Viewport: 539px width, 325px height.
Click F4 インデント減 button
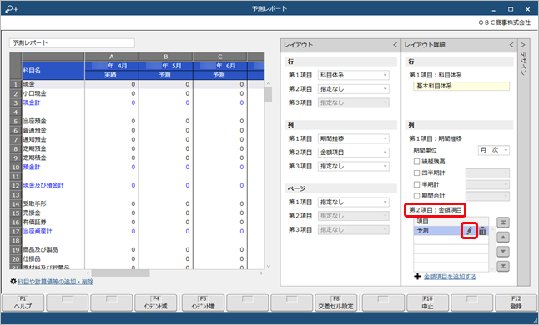(x=155, y=302)
